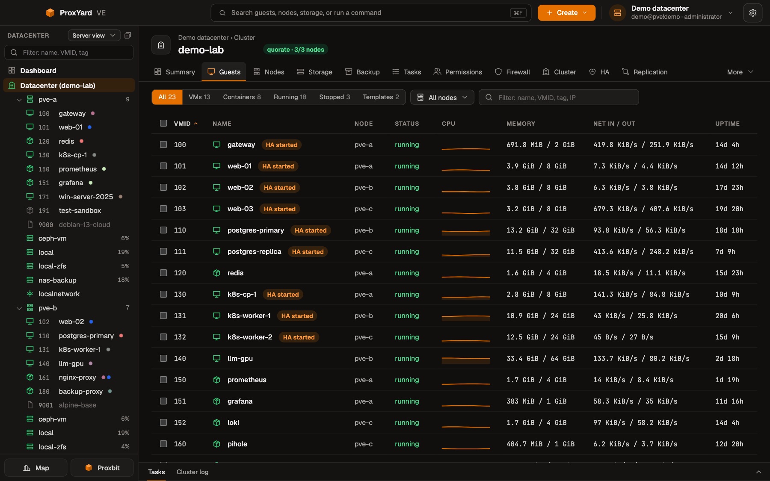Click the CPU sparkline for llm-gpu

[x=465, y=359]
